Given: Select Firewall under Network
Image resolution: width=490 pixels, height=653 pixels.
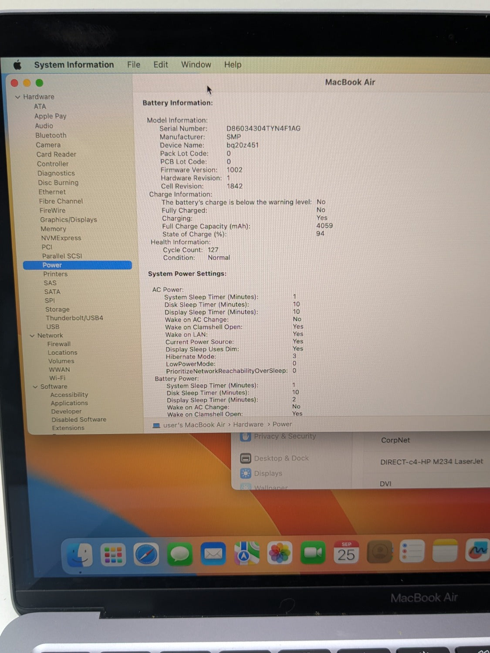Looking at the screenshot, I should click(59, 344).
